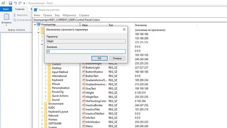This screenshot has height=128, width=227.
Task: Click the HotTrackingColor string value icon
Action: tap(84, 101)
